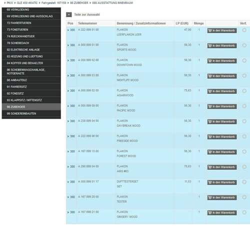Add DOWNTOWN MOOD flakon to cart
250x226 pixels.
click(222, 61)
